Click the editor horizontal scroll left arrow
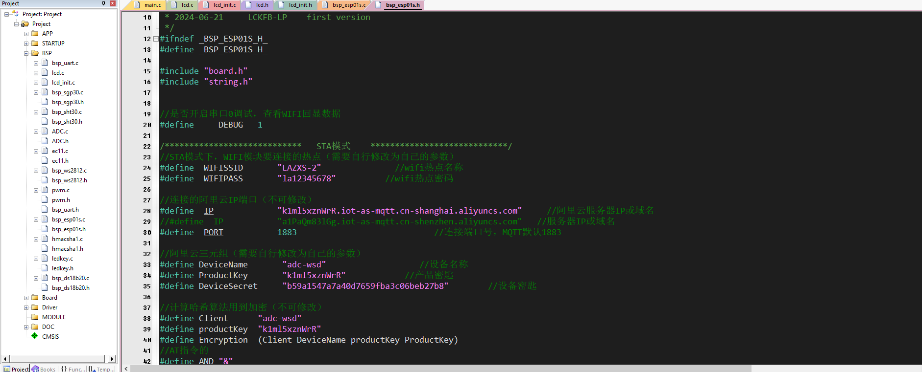The width and height of the screenshot is (922, 372). pos(126,369)
